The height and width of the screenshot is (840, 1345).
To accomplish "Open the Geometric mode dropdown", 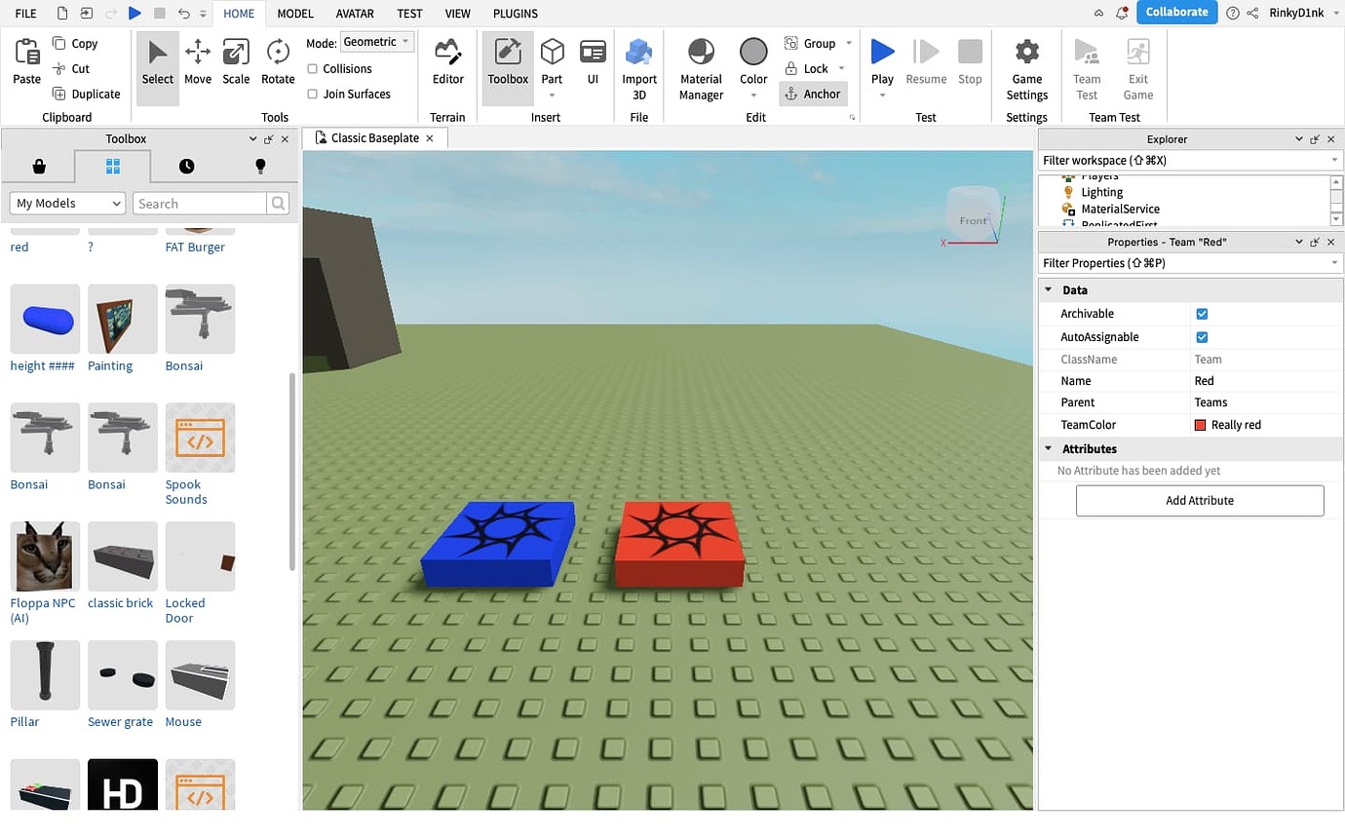I will [x=377, y=42].
